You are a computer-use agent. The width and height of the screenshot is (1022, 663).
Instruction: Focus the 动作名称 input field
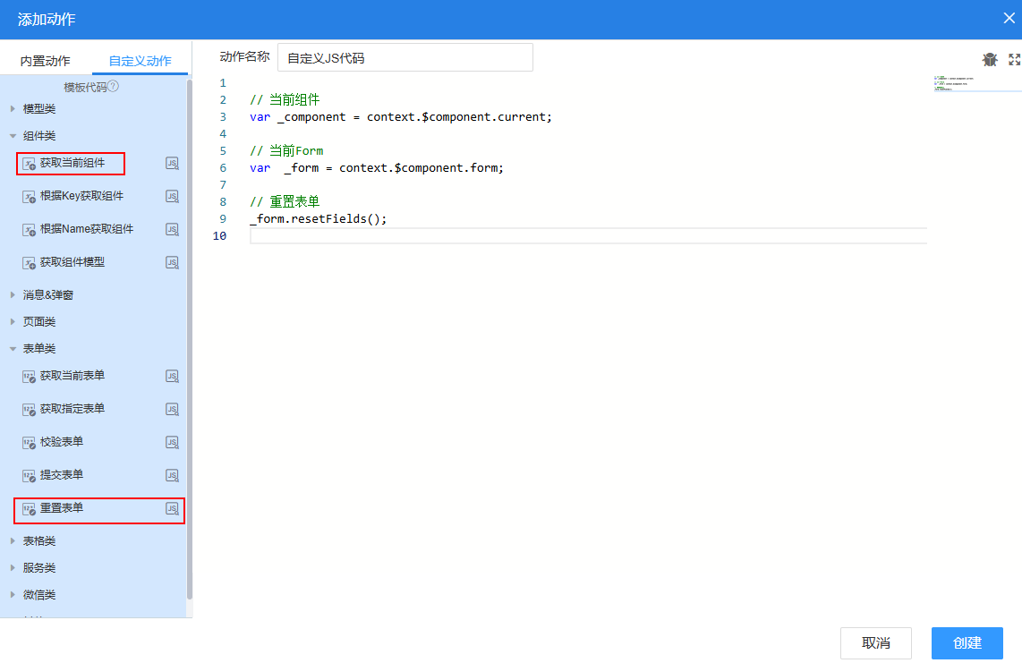click(x=405, y=57)
